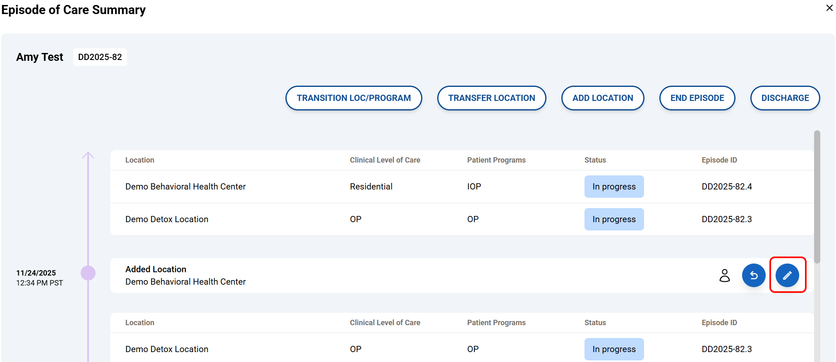Click In progress badge in second top row
836x362 pixels.
point(613,219)
